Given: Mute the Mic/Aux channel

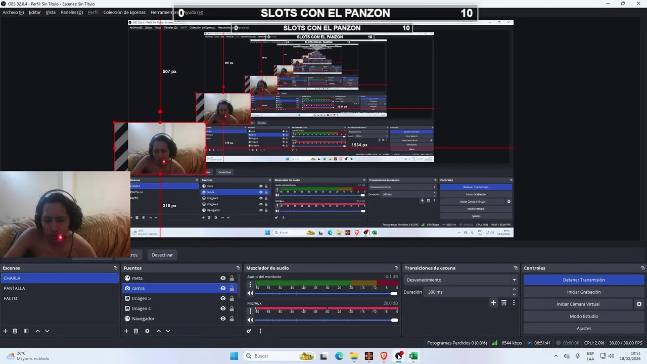Looking at the screenshot, I should (250, 320).
